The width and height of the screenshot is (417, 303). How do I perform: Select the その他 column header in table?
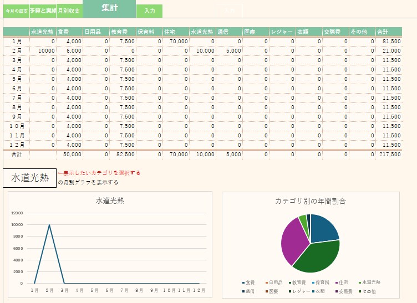point(362,32)
